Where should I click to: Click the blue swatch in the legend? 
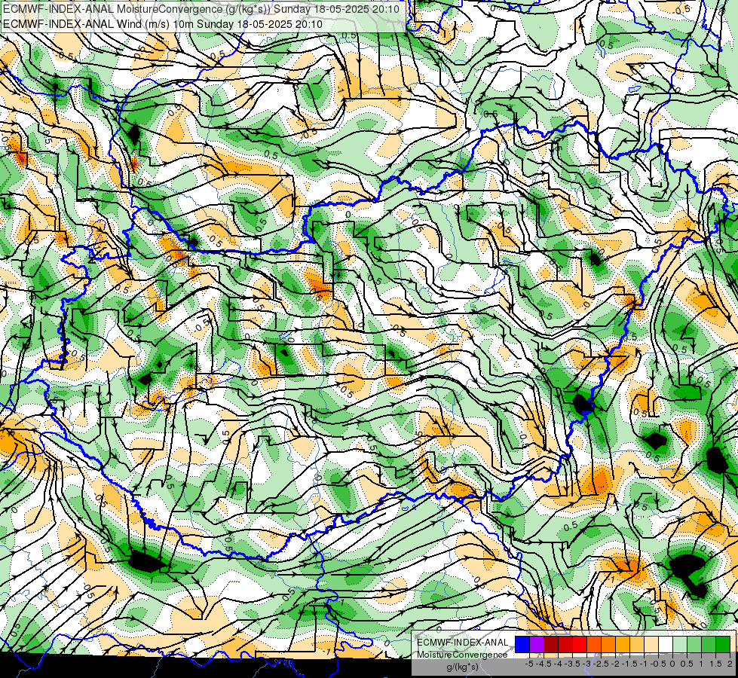point(522,645)
